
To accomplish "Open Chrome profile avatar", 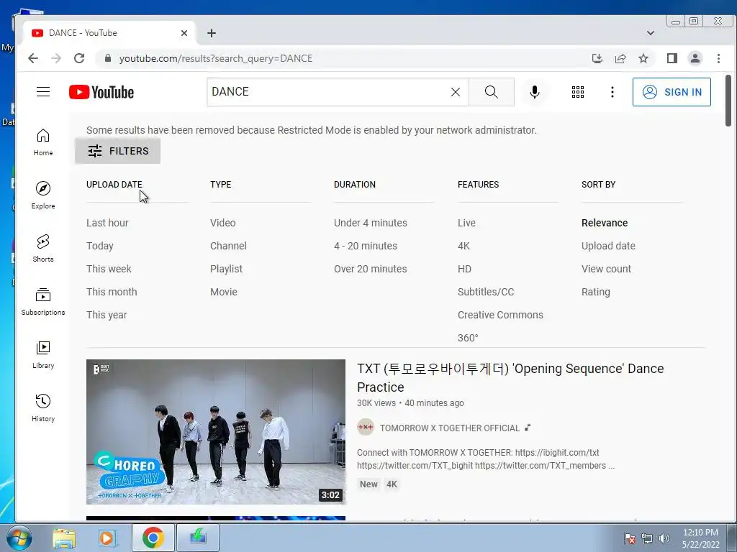I will [x=695, y=58].
